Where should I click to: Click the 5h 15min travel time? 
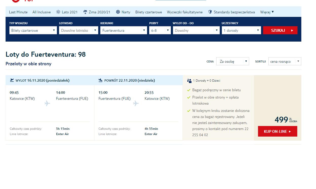point(63,129)
